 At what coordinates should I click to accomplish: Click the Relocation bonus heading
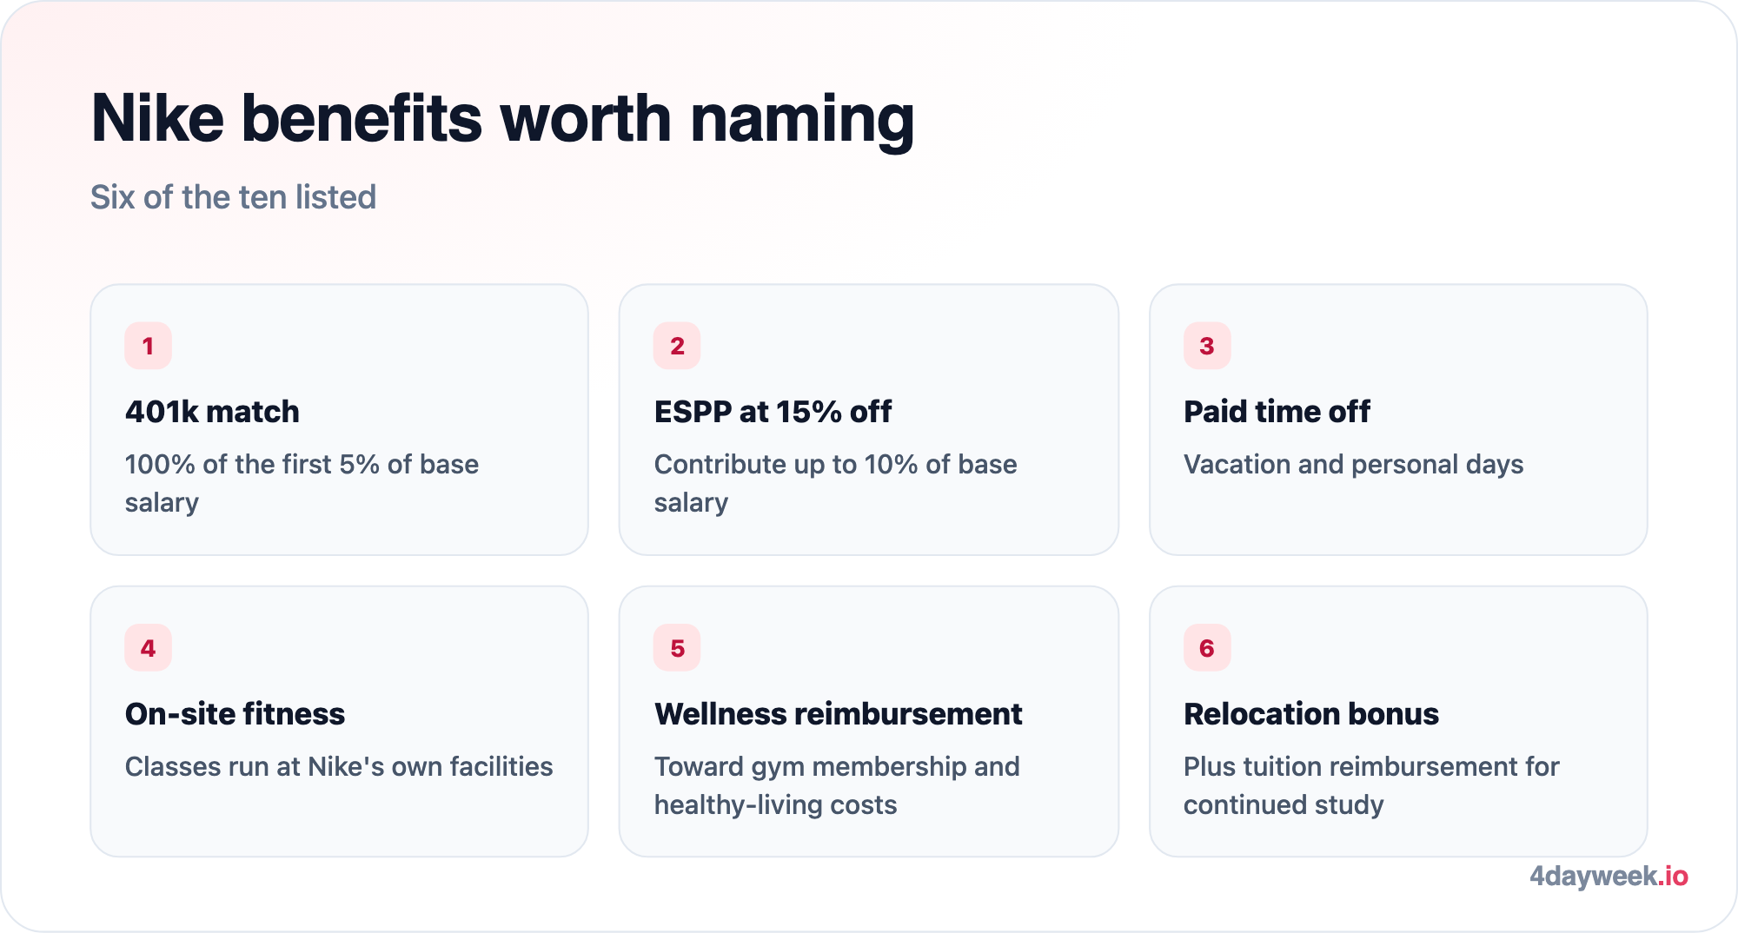pos(1310,714)
